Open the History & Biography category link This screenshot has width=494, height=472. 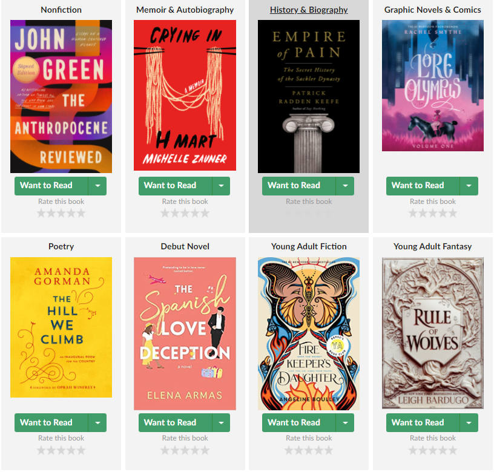click(309, 10)
